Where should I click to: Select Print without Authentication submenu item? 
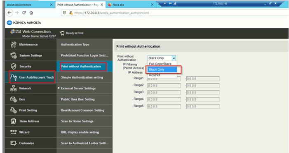pos(85,66)
